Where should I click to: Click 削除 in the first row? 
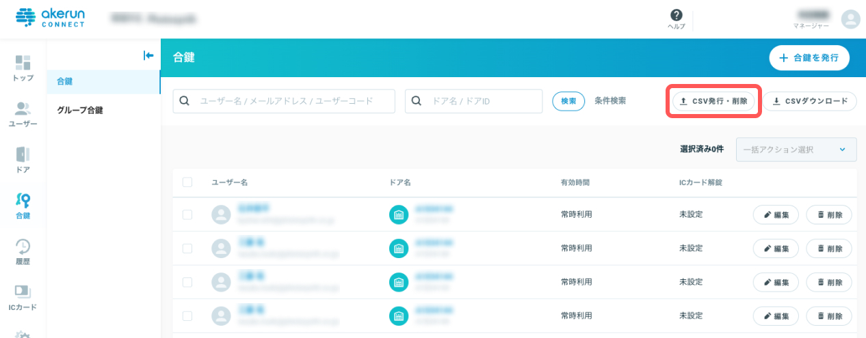click(x=829, y=214)
